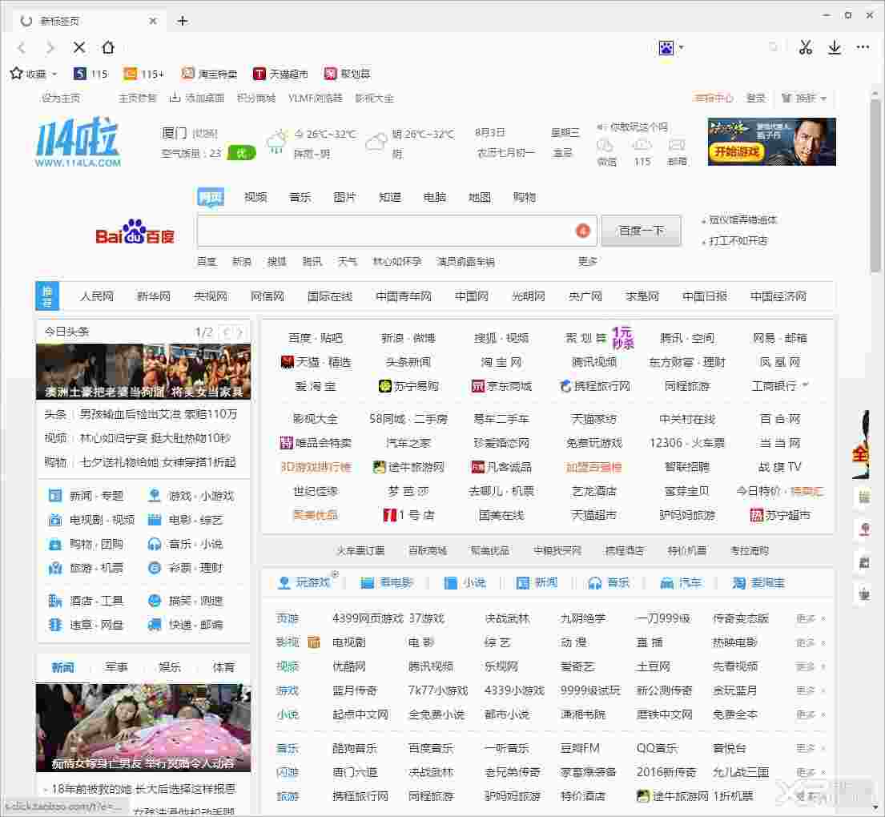The height and width of the screenshot is (817, 885).
Task: Go back using the browser back arrow
Action: click(x=22, y=48)
